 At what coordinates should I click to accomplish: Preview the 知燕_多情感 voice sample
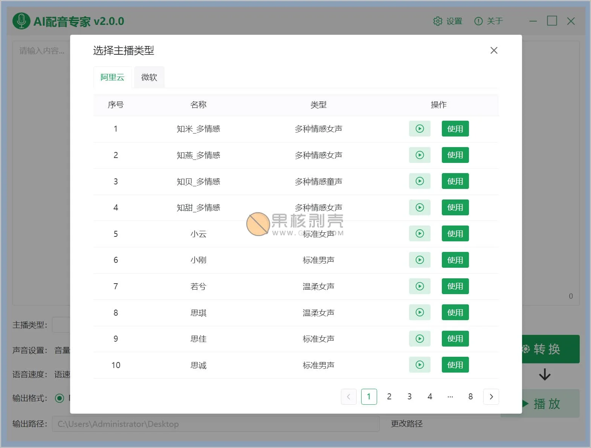(x=420, y=155)
